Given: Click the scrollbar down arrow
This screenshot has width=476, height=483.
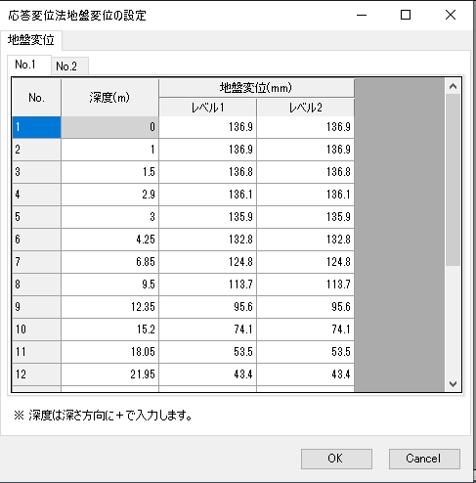Looking at the screenshot, I should [453, 384].
